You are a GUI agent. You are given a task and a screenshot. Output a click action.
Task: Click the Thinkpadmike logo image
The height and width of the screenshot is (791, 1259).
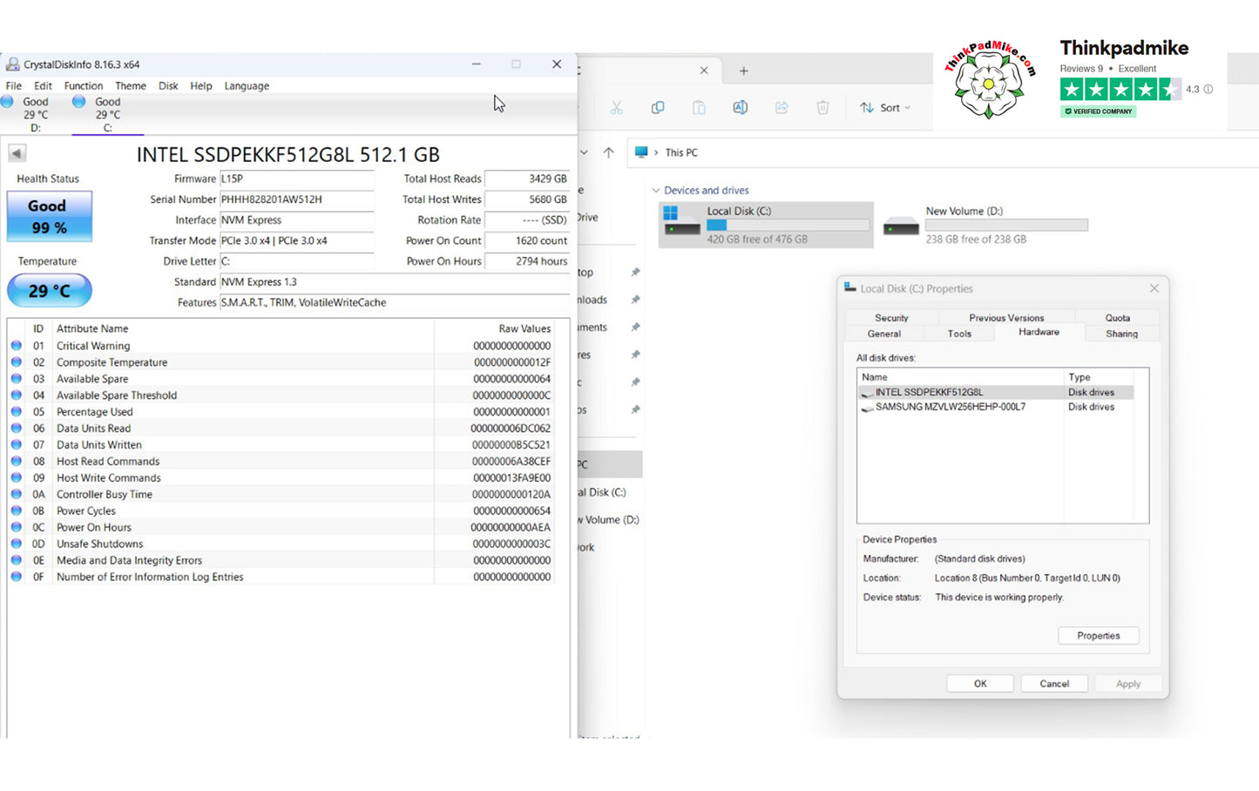[991, 79]
